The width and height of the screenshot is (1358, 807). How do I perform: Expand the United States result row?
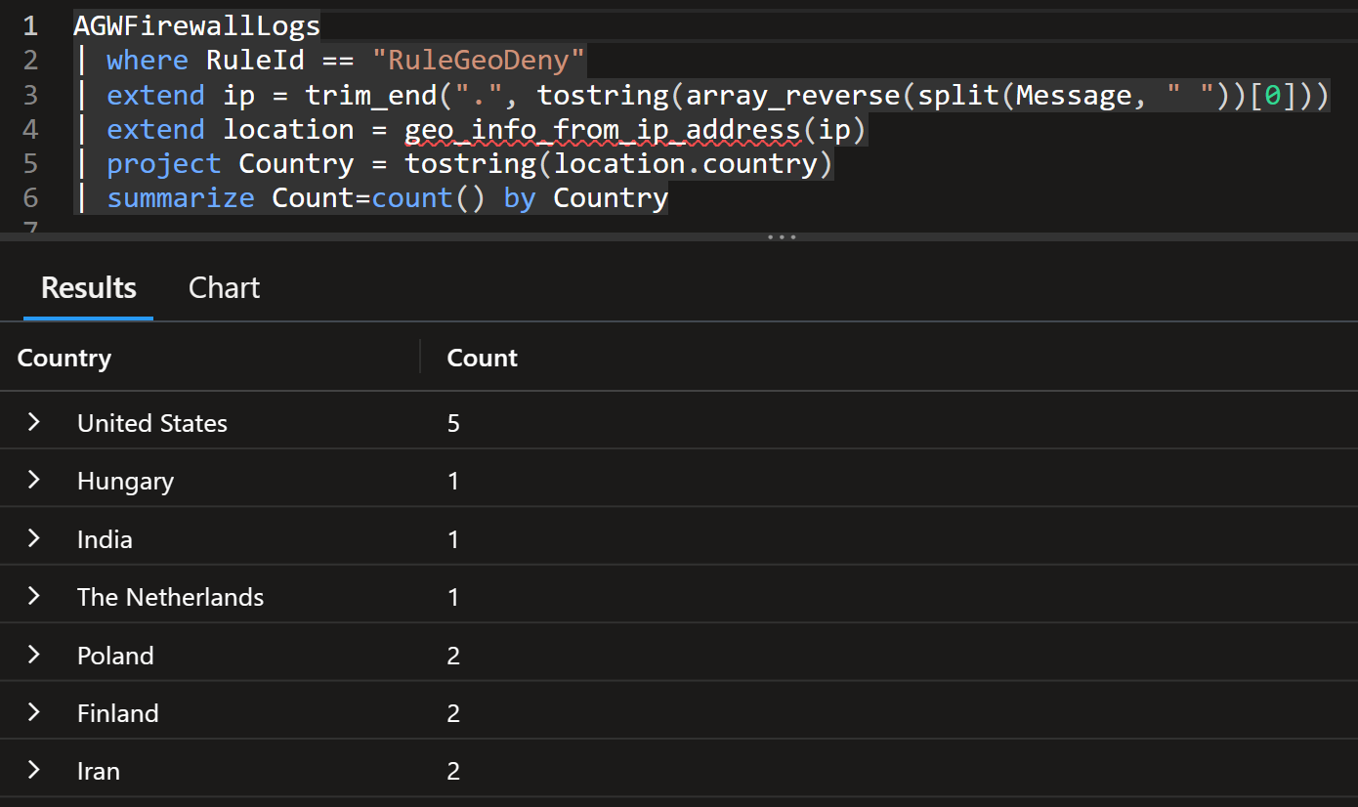(34, 422)
